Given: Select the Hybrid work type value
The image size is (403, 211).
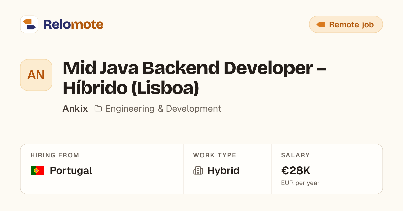Looking at the screenshot, I should coord(223,171).
